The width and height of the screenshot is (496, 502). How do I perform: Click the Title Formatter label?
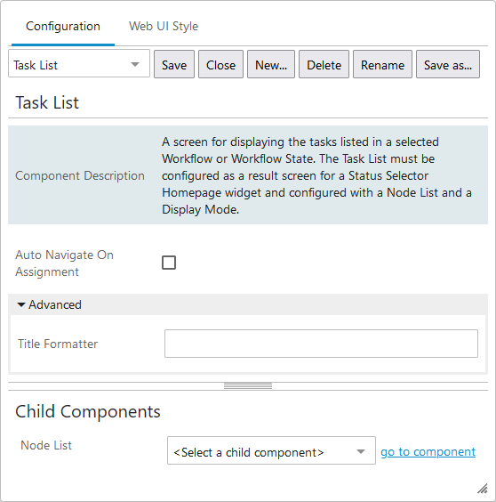click(58, 344)
